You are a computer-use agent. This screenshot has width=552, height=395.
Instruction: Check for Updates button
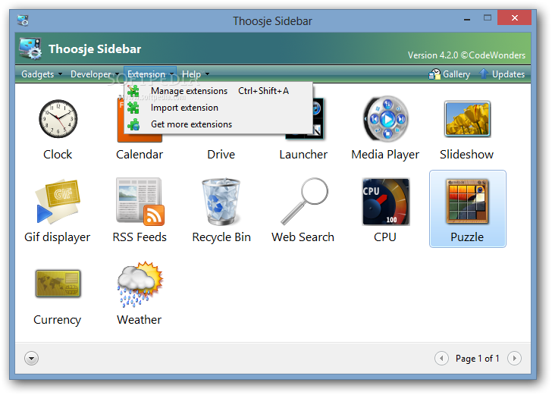coord(502,74)
